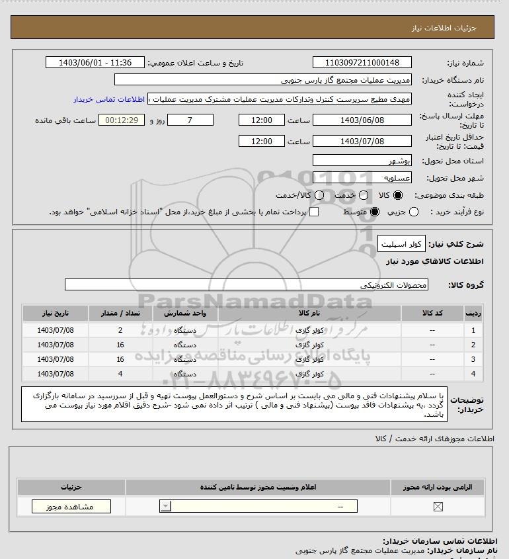
Task: Click the remaining time 00:12:29 field
Action: click(x=122, y=120)
